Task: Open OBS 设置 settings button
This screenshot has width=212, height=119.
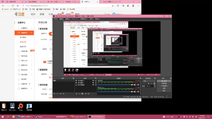Action: coord(164,88)
